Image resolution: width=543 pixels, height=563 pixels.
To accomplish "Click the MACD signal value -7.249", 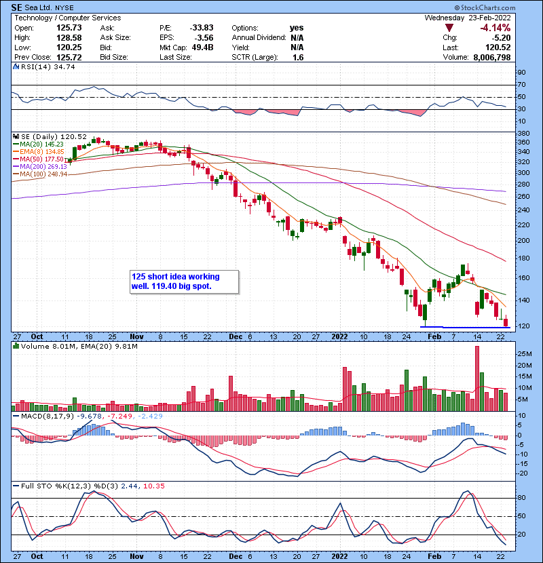I will (120, 416).
